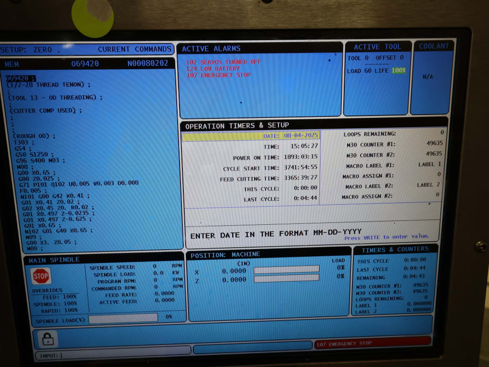The image size is (489, 367).
Task: Open the COOLANT panel header
Action: pos(434,46)
